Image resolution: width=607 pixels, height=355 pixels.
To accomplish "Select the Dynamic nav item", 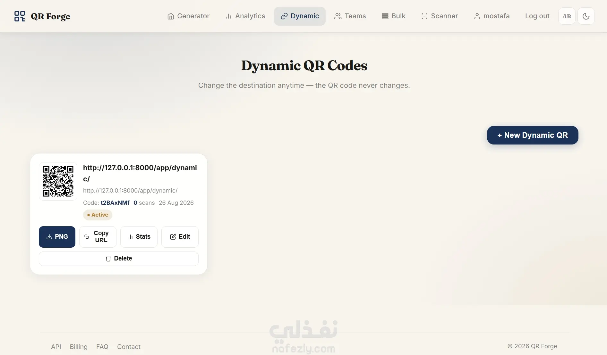I will click(x=300, y=16).
